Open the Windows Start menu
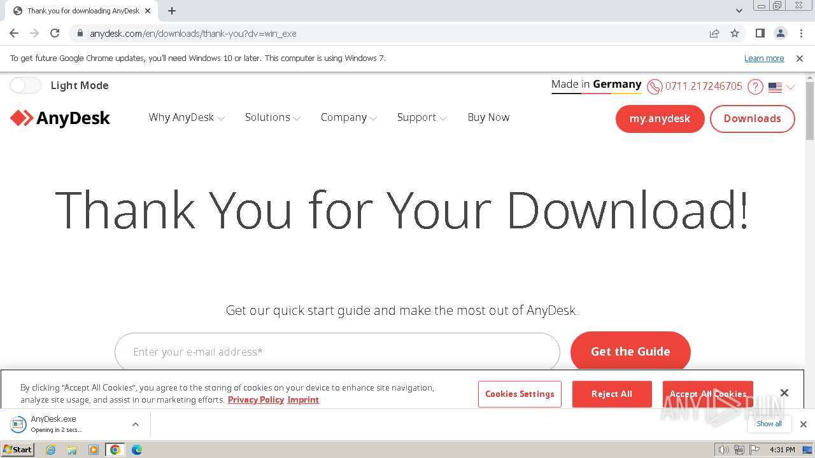Image resolution: width=815 pixels, height=458 pixels. pos(18,450)
